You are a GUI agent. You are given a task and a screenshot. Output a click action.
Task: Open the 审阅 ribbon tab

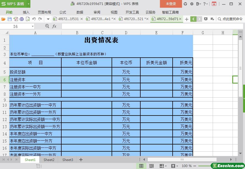[x=97, y=12]
